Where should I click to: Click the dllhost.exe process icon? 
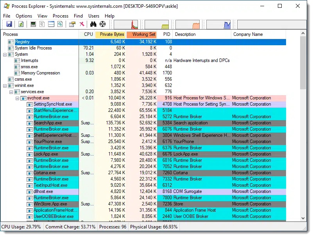(30, 192)
